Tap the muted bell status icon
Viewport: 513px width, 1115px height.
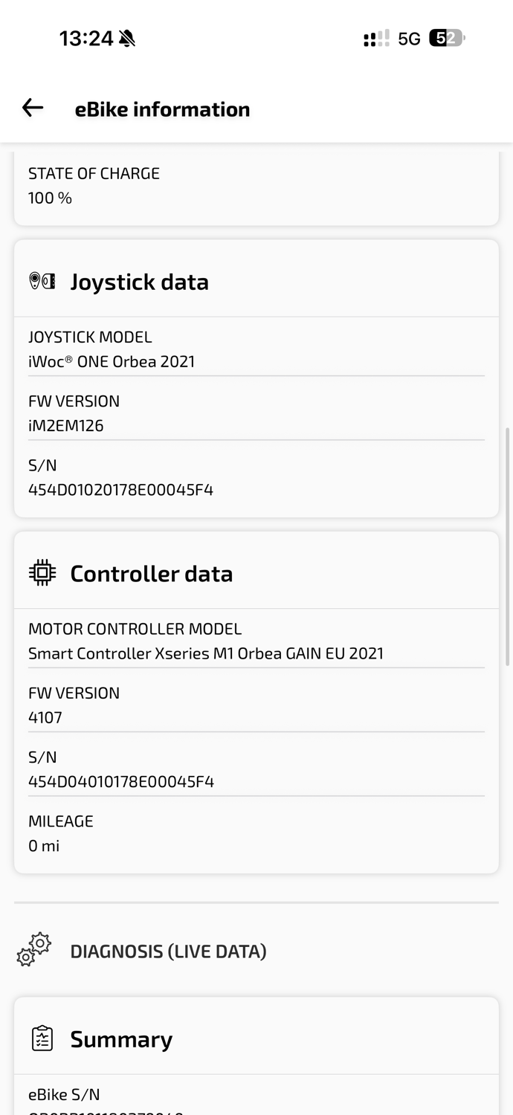(x=127, y=38)
